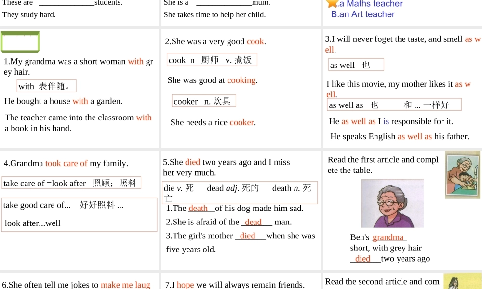Click the 'take care of =look after' box

pyautogui.click(x=71, y=182)
